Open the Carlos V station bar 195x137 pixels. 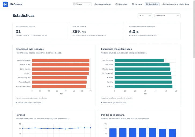[60, 73]
